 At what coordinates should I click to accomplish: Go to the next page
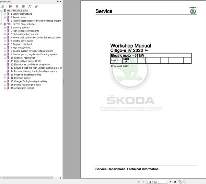(170, 182)
